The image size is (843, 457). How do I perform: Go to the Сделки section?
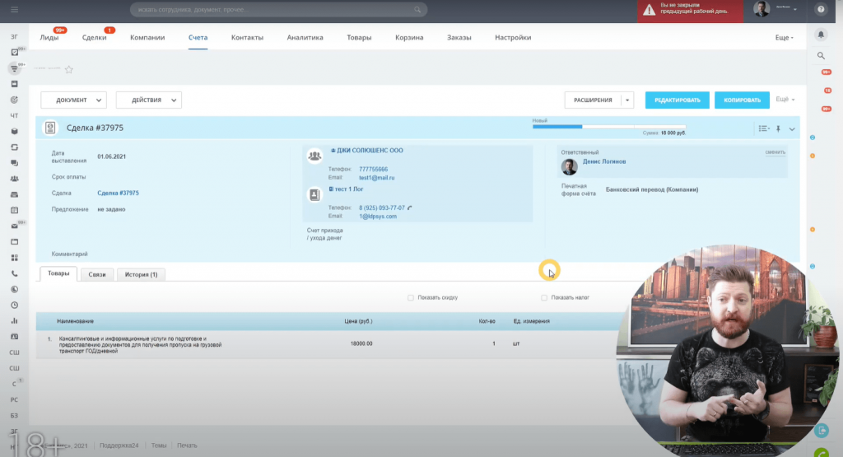coord(94,38)
